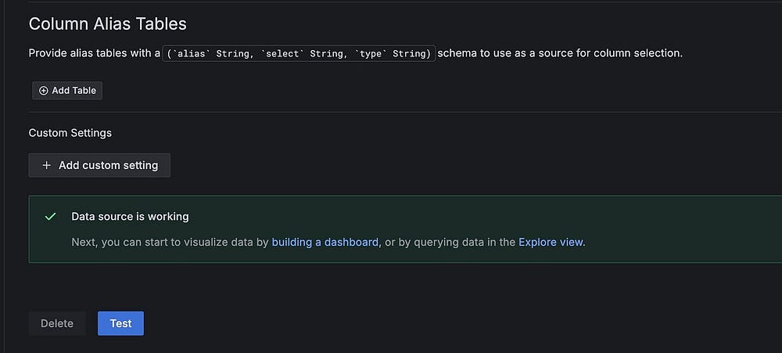The image size is (782, 353).
Task: Run the data source Test button
Action: click(x=120, y=323)
